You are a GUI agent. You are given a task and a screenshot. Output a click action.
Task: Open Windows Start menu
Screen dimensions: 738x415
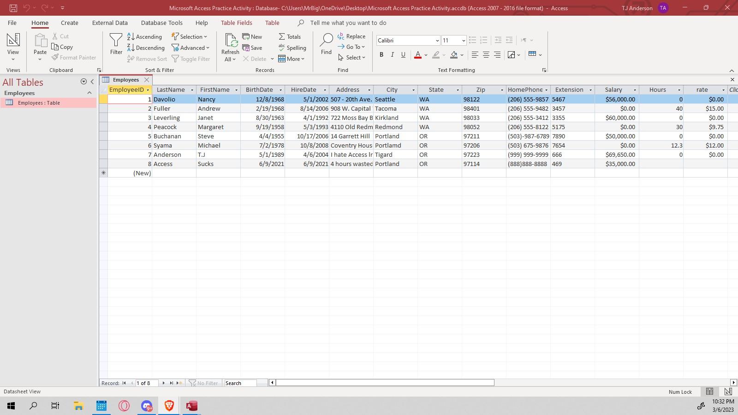[x=11, y=406]
